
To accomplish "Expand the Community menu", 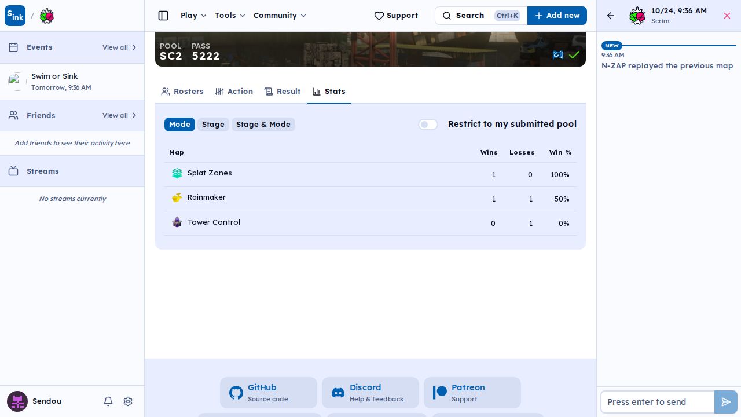I will point(280,16).
